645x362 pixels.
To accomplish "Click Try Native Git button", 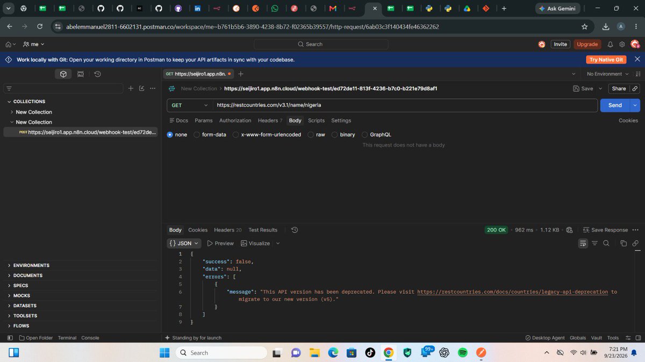I will point(606,60).
